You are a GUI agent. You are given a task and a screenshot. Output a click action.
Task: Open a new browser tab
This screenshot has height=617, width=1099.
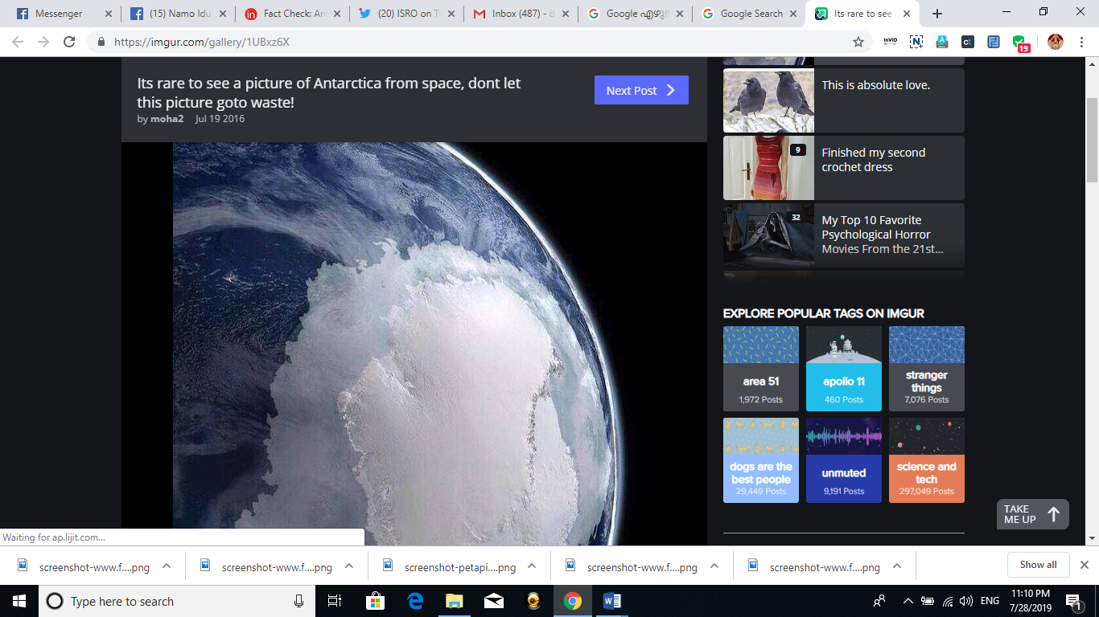[x=936, y=14]
